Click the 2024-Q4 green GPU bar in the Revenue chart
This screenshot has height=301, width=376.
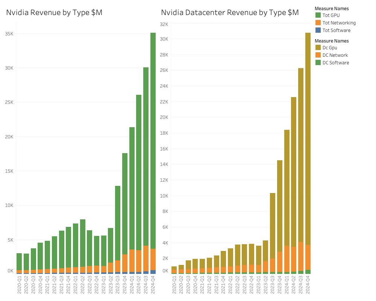point(153,141)
